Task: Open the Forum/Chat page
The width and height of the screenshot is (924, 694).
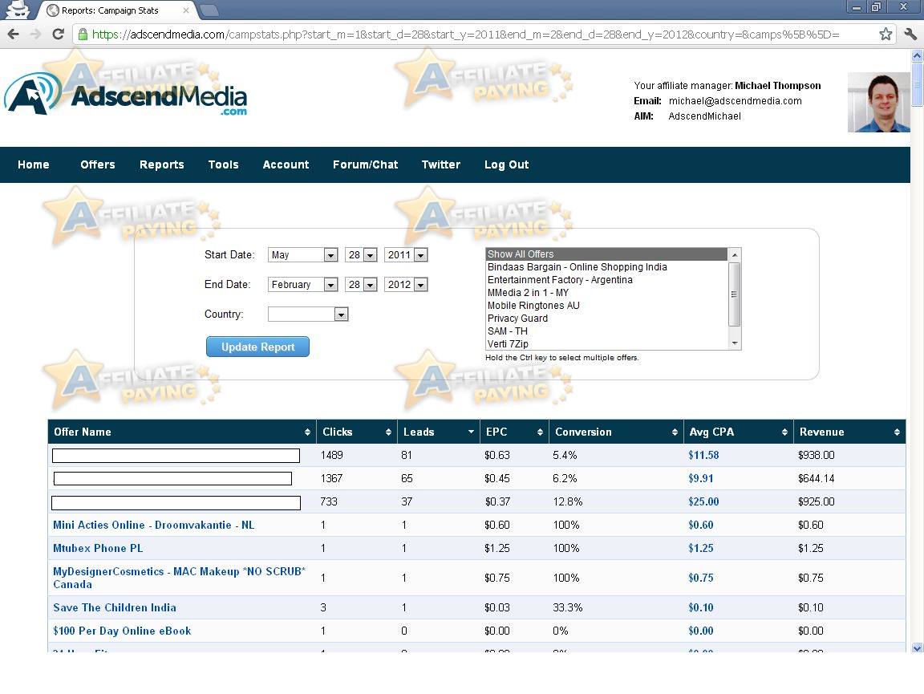Action: tap(366, 164)
